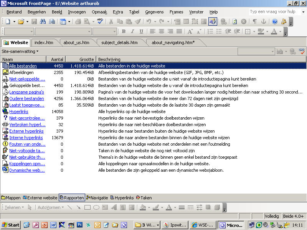
Task: Open the AutoVormen dropdown menu
Action: click(51, 207)
